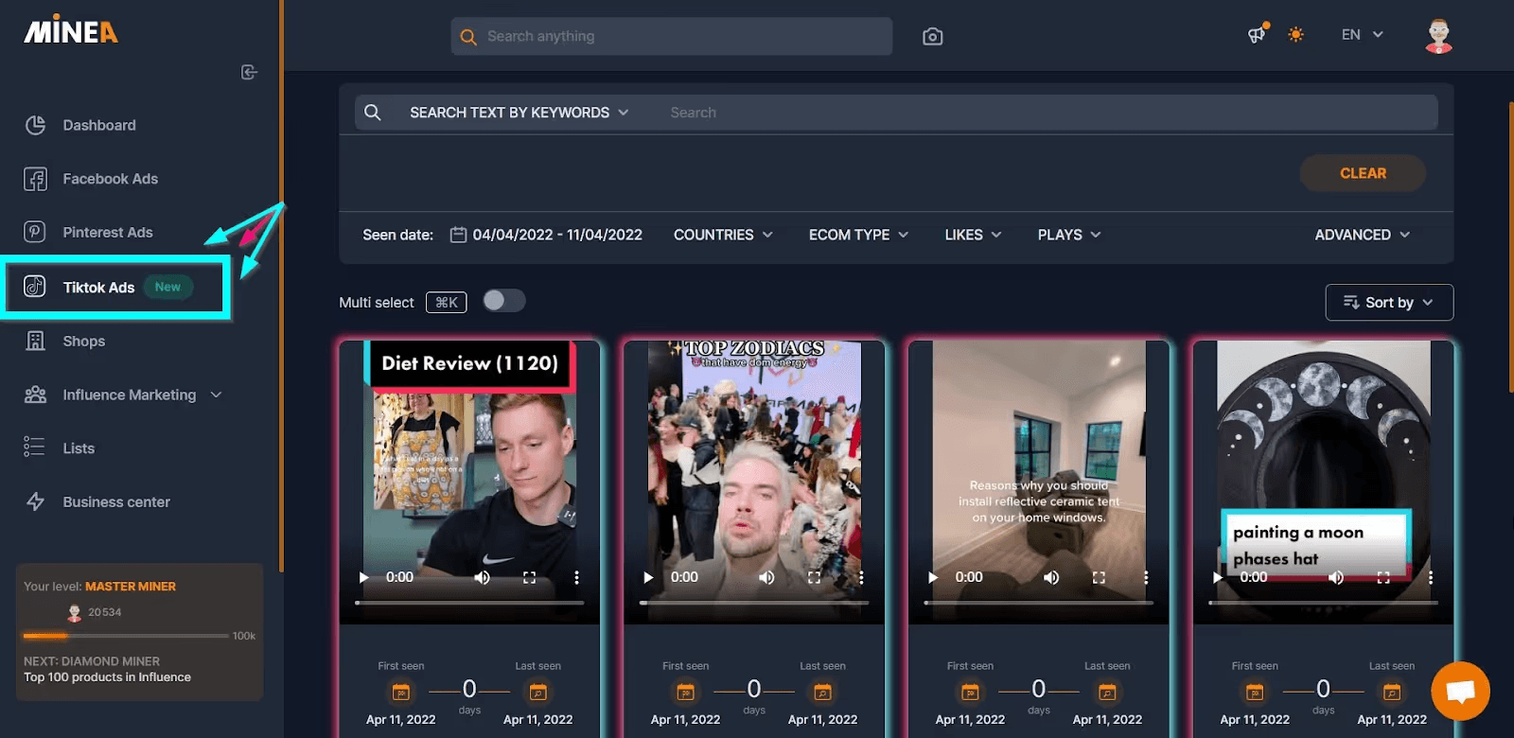The image size is (1514, 738).
Task: Open Dashboard from the sidebar
Action: pos(99,125)
